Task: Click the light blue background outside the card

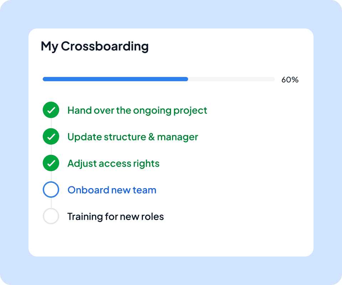Action: pos(171,14)
